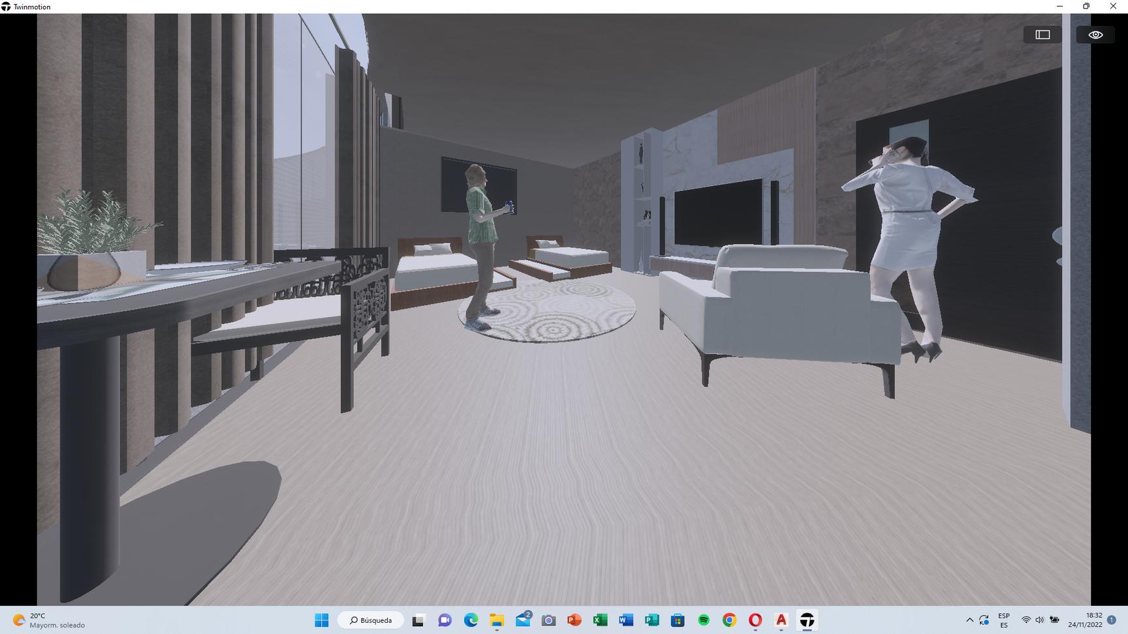Open Google Chrome from the taskbar
This screenshot has width=1128, height=634.
pos(729,620)
